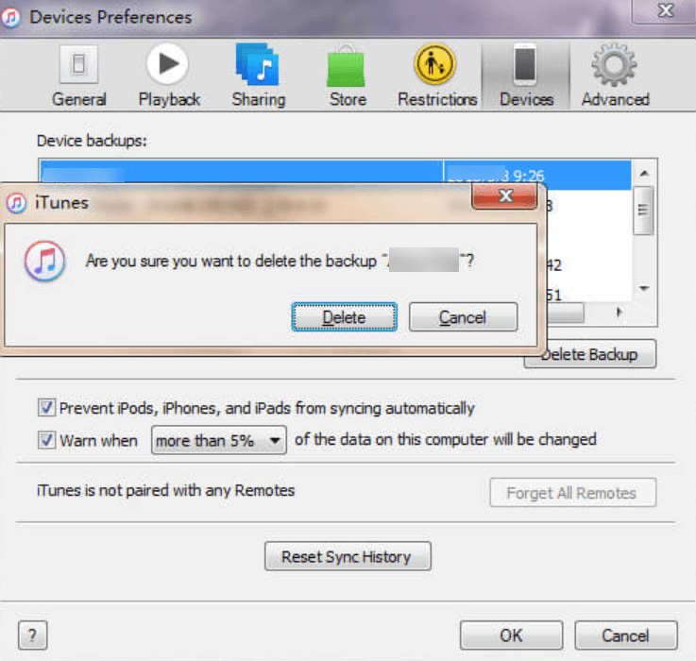
Task: Cancel the delete backup confirmation
Action: point(463,317)
